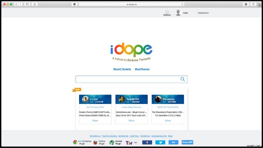Open J.Lynn's profile avatar
The image size is (263, 148).
85,99
